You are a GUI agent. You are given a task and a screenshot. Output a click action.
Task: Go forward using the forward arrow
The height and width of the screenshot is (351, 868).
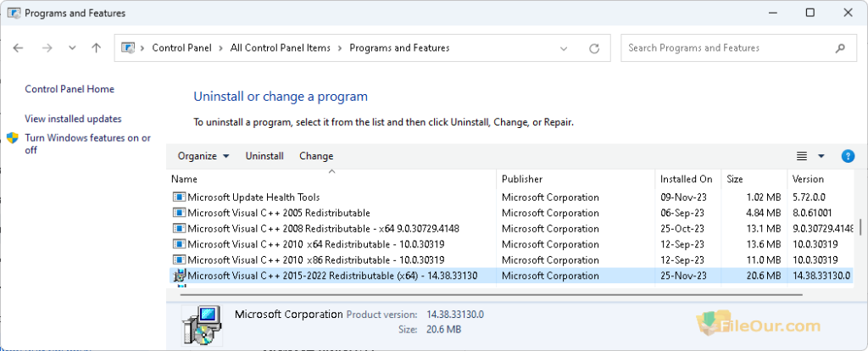[x=47, y=48]
